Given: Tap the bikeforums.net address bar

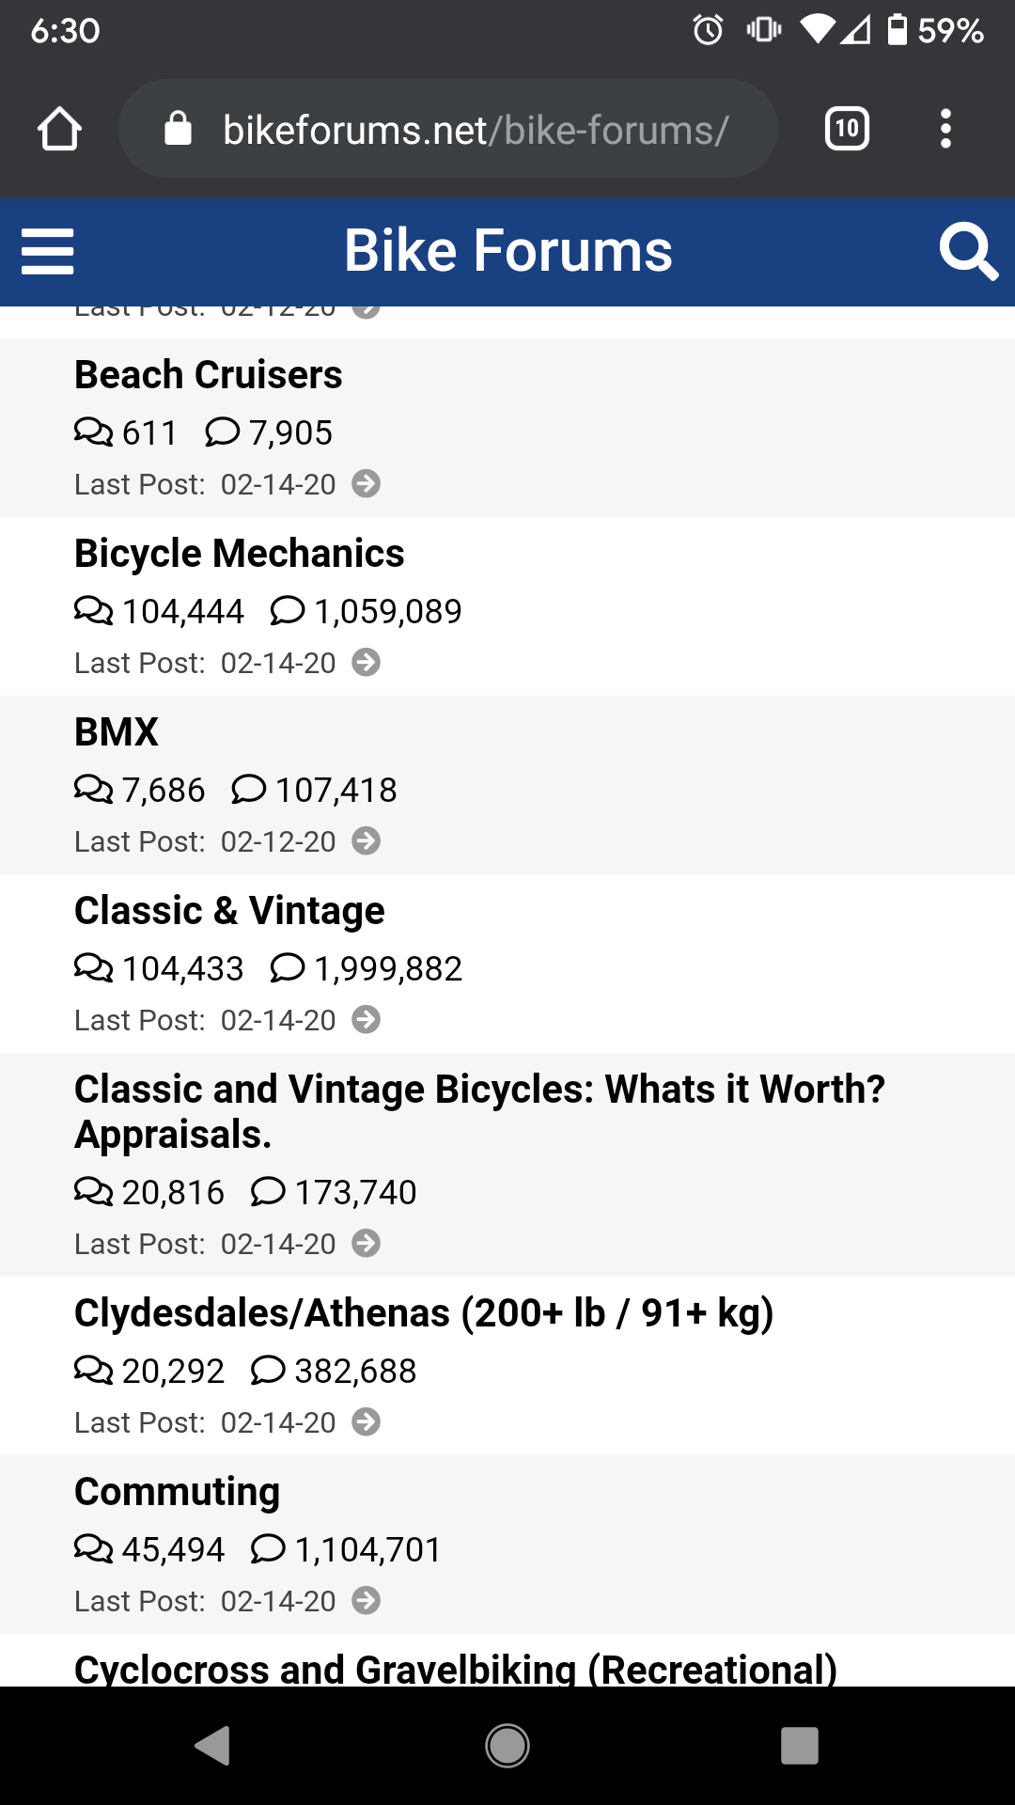Looking at the screenshot, I should coord(448,129).
